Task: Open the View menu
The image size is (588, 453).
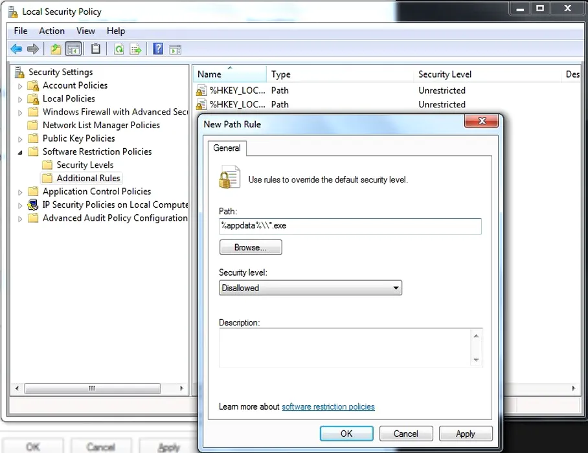Action: click(85, 30)
